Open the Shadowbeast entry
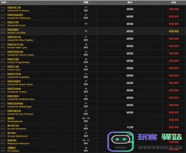The height and width of the screenshot is (153, 186). (x=15, y=121)
